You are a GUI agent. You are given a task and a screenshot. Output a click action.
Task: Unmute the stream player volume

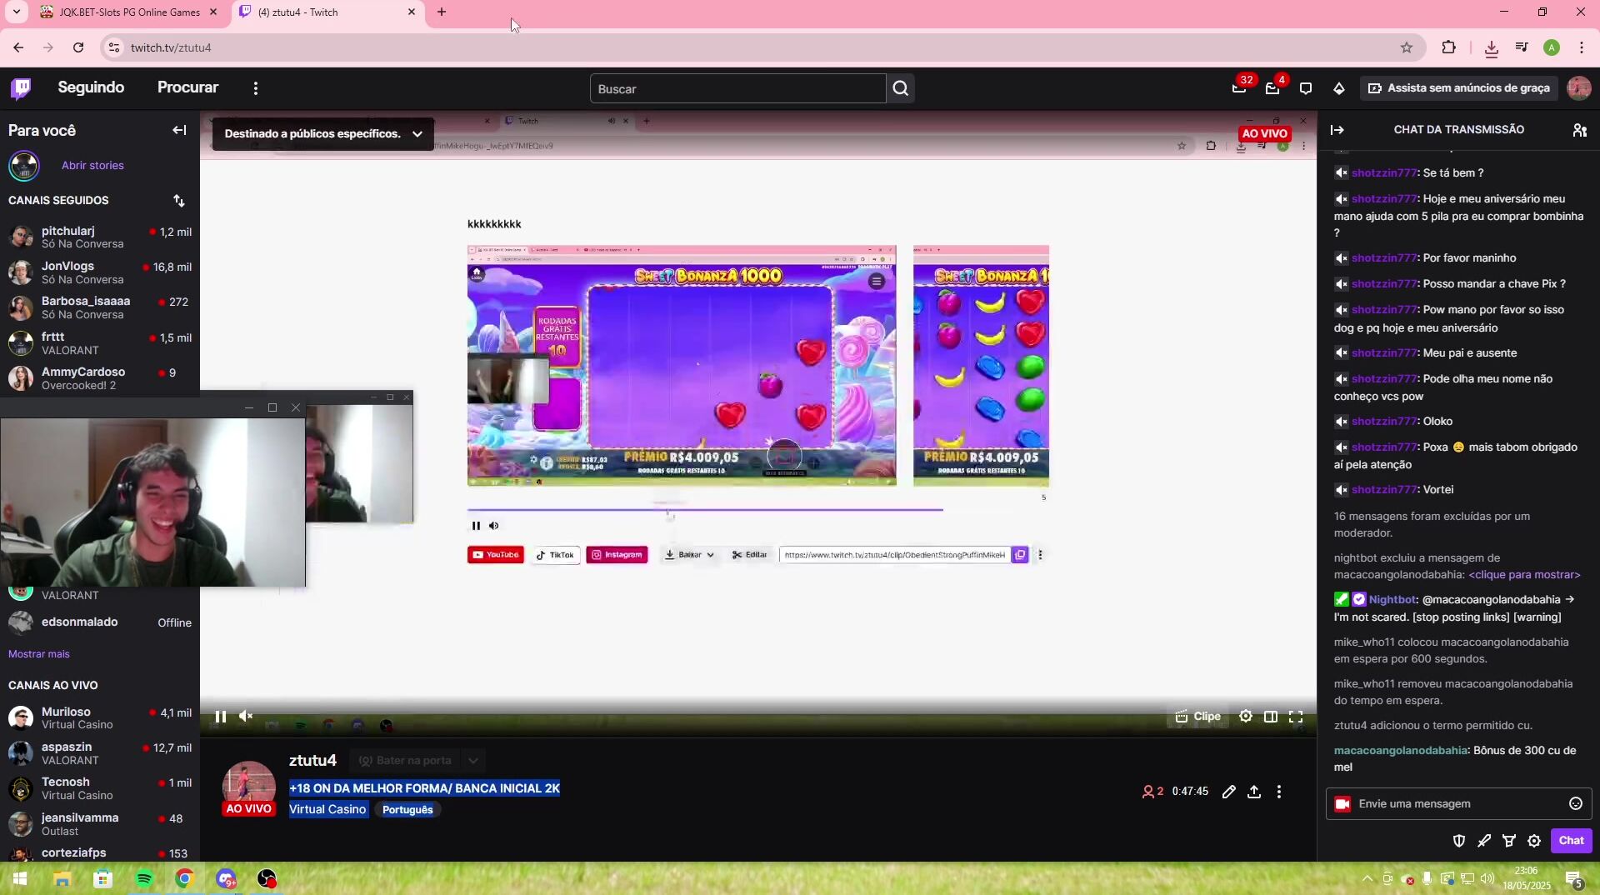tap(246, 717)
